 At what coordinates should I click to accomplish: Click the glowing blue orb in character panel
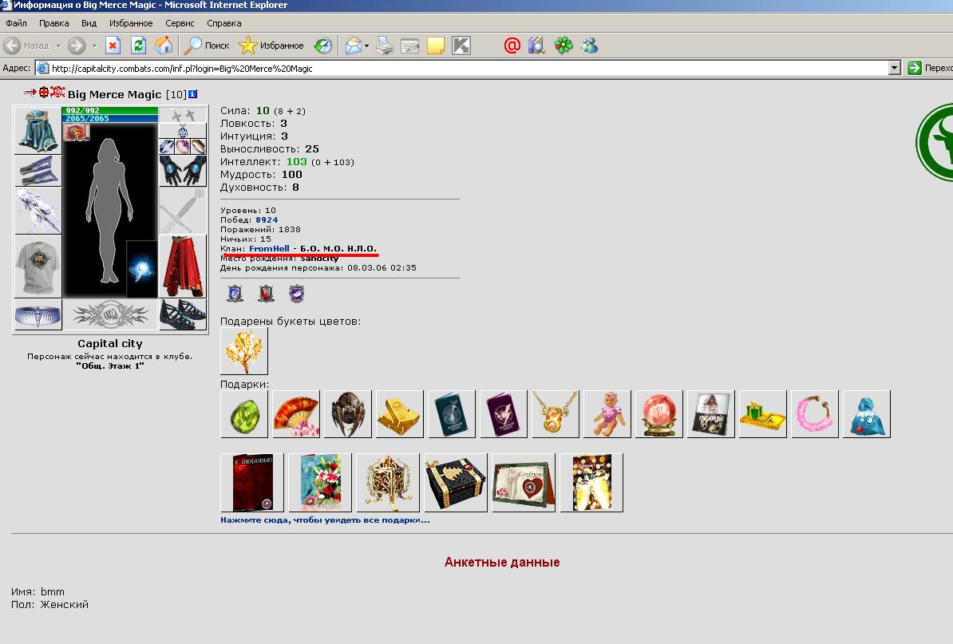point(142,269)
